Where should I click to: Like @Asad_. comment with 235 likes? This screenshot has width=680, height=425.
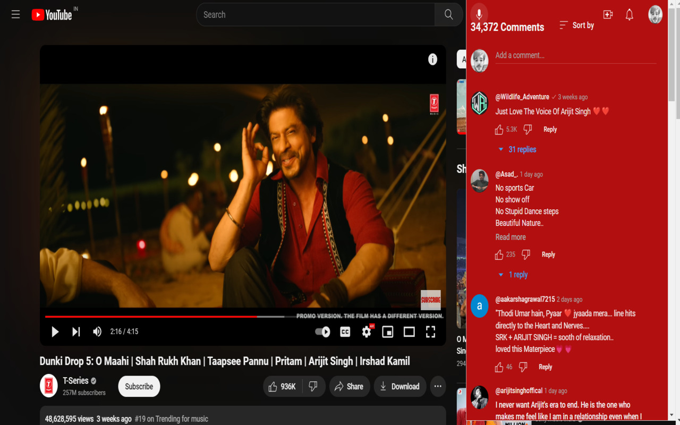click(x=499, y=255)
